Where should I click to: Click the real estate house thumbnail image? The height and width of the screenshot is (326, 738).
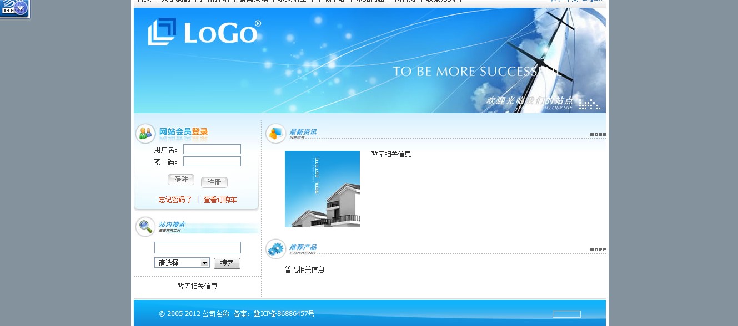322,189
